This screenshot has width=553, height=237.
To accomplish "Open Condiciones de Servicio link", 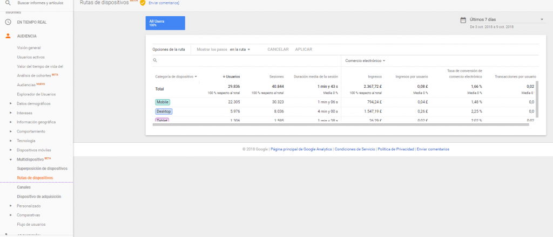I will (355, 149).
